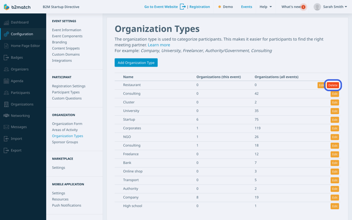Edit the Cluster organization type
The width and height of the screenshot is (352, 220).
[335, 102]
